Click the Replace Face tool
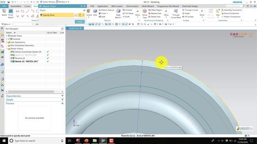The width and height of the screenshot is (257, 144). (155, 13)
